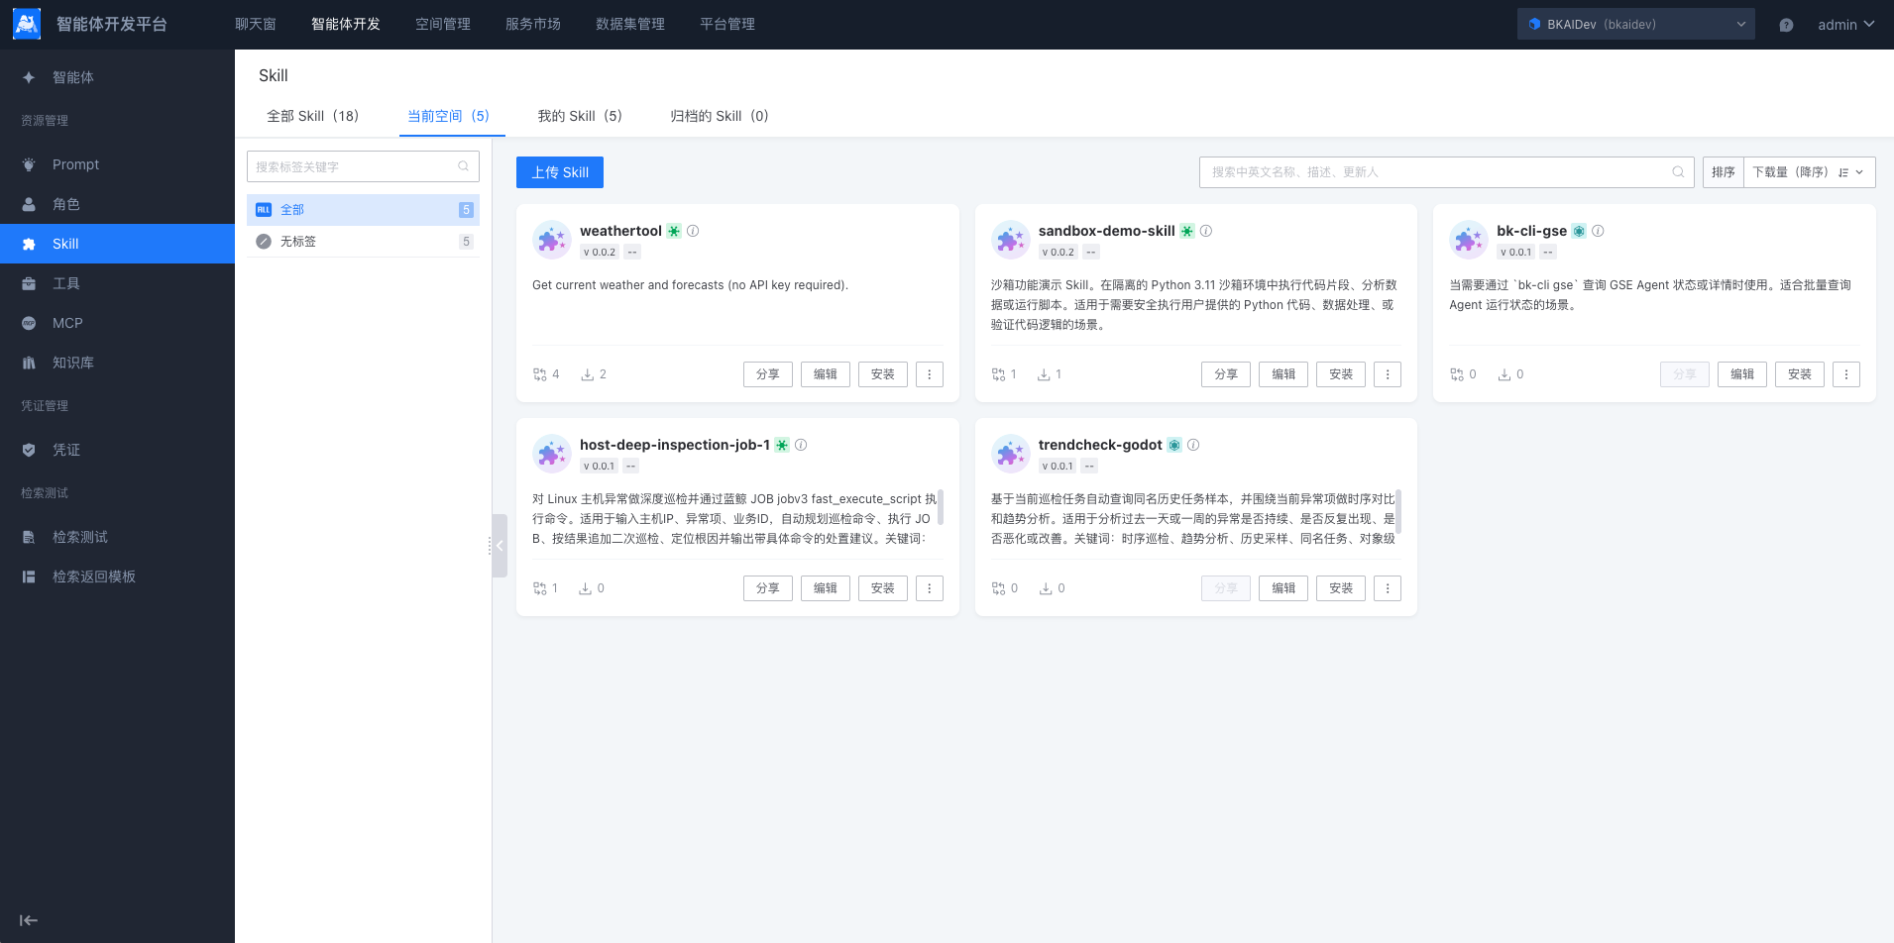Screen dimensions: 1894x943
Task: Open Prompt in sidebar
Action: (x=117, y=164)
